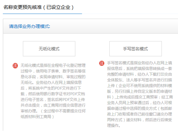
Task: Click the line 业务人员网上预审通过后
Action: [128, 103]
